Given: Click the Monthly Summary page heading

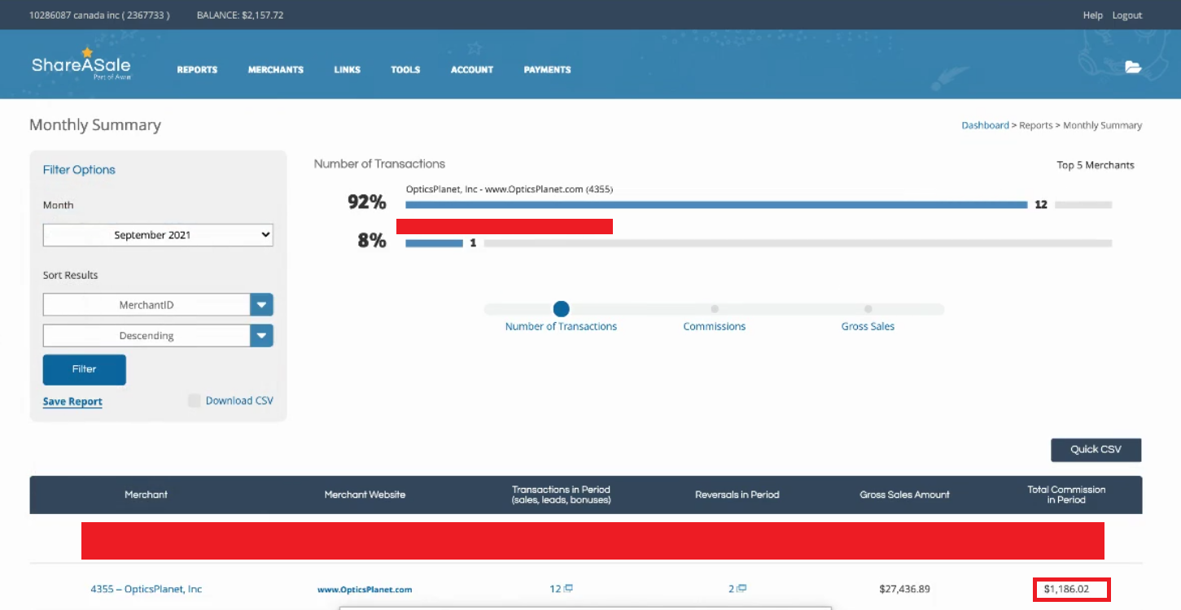Looking at the screenshot, I should click(x=95, y=125).
